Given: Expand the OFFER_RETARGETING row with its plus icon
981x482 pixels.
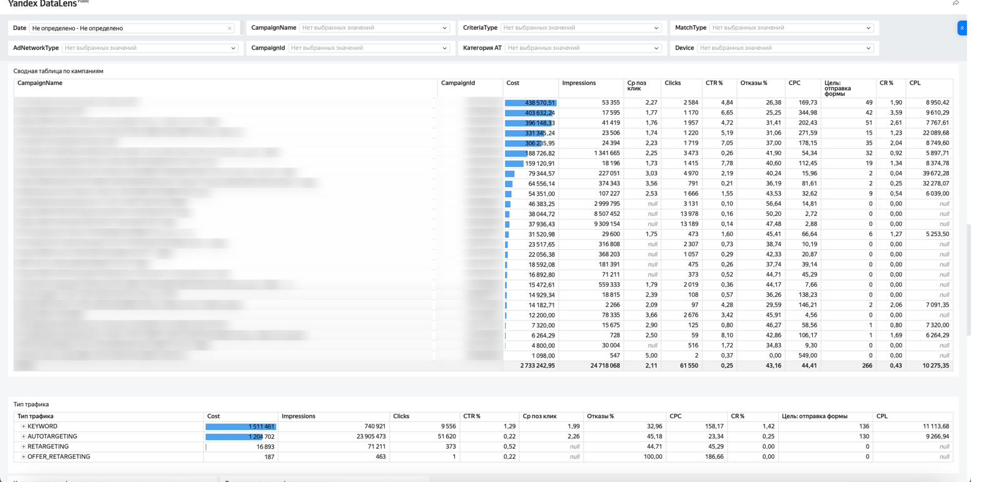Looking at the screenshot, I should [x=23, y=456].
